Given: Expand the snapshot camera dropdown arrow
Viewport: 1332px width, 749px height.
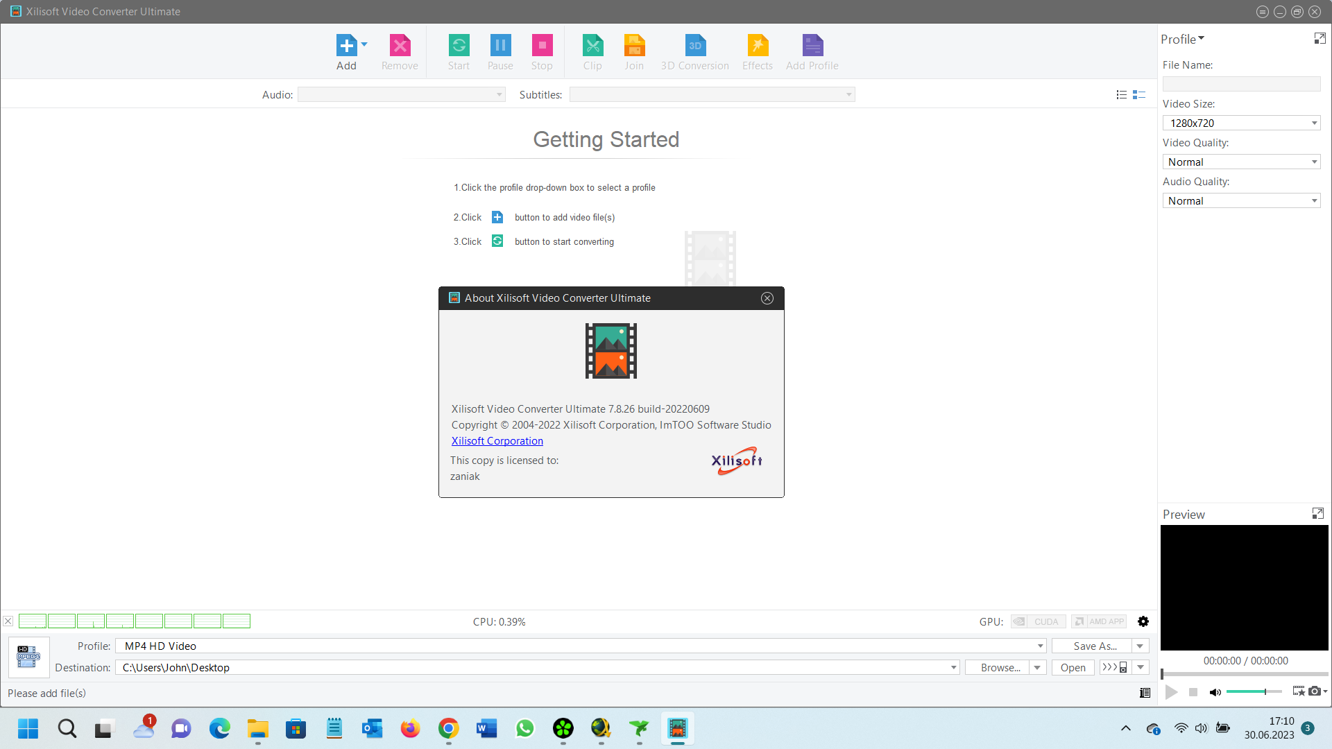Looking at the screenshot, I should click(x=1325, y=691).
